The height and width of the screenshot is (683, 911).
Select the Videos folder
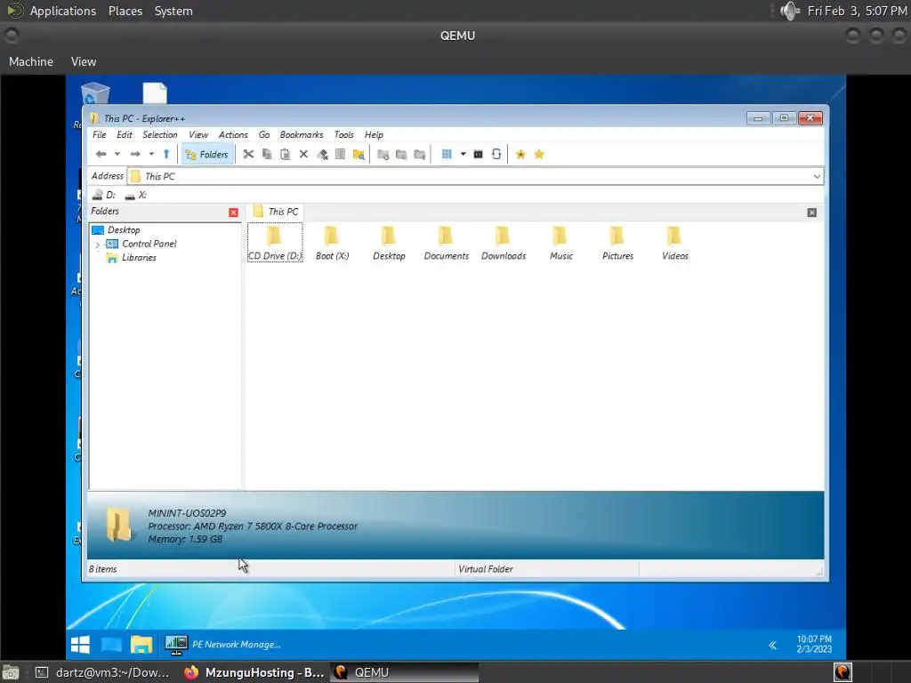pos(674,243)
